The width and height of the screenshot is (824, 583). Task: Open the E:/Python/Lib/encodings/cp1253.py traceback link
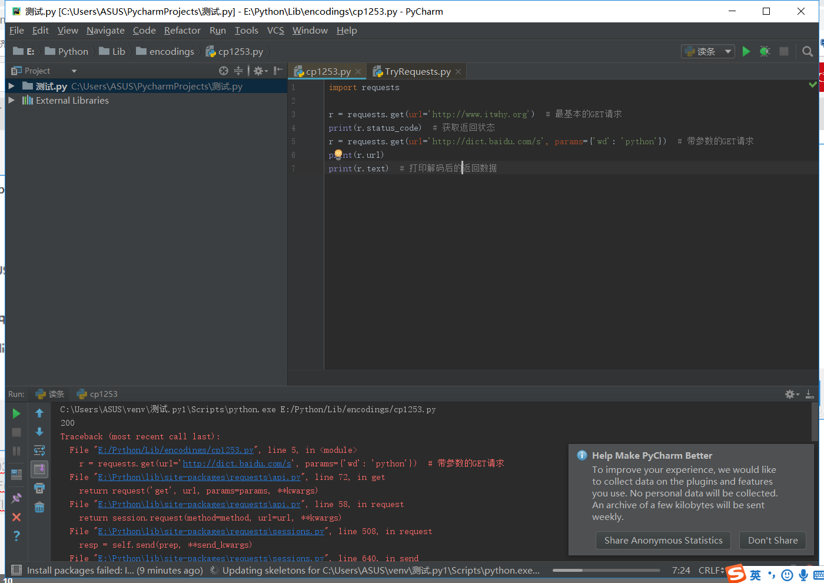(x=176, y=450)
